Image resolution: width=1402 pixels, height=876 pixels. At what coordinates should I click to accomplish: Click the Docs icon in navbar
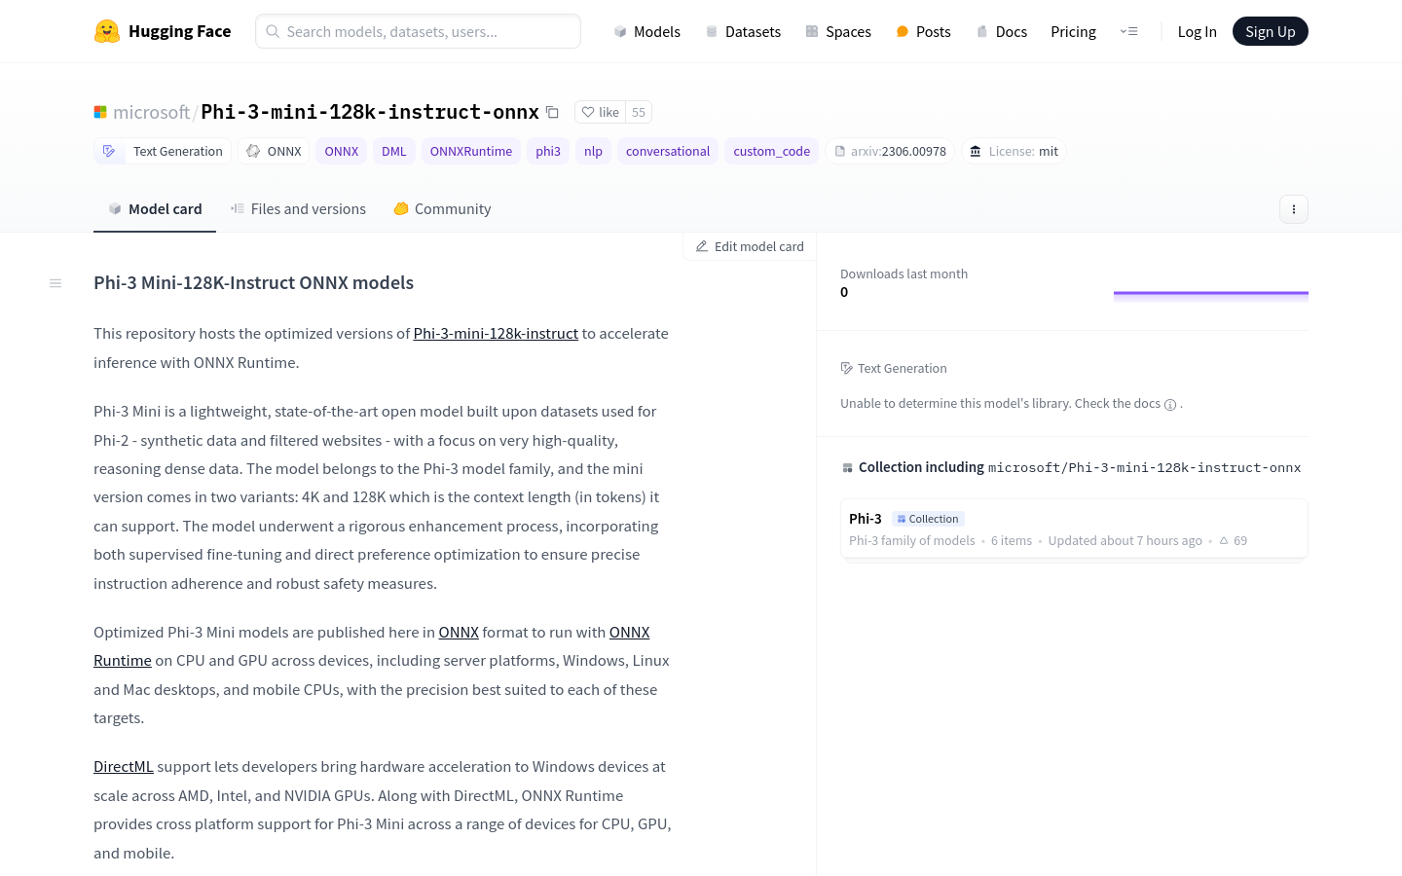pyautogui.click(x=982, y=31)
